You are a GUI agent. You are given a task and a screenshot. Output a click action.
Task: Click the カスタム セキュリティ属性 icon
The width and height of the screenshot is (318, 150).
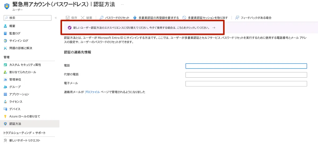[5, 65]
